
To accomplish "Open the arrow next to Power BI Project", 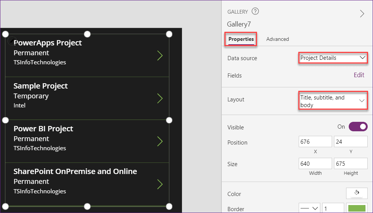I will click(160, 141).
